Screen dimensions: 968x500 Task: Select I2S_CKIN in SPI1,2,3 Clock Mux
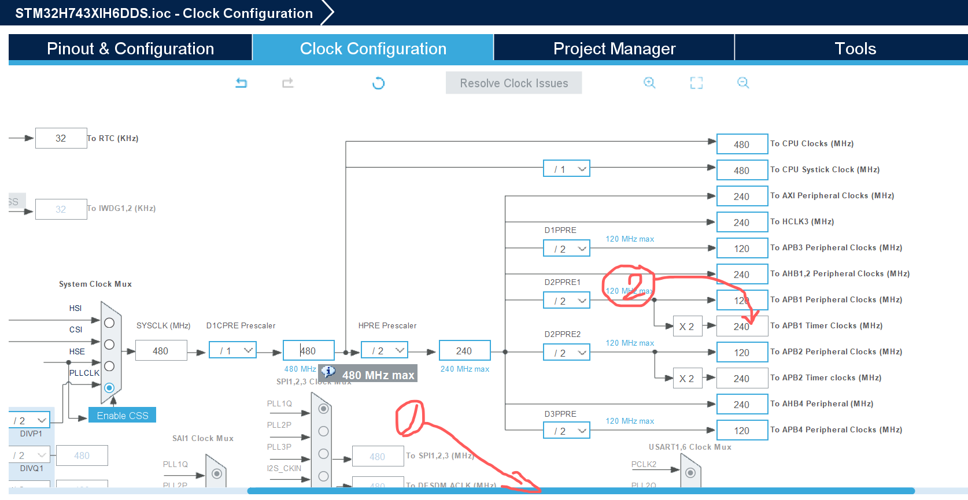324,476
